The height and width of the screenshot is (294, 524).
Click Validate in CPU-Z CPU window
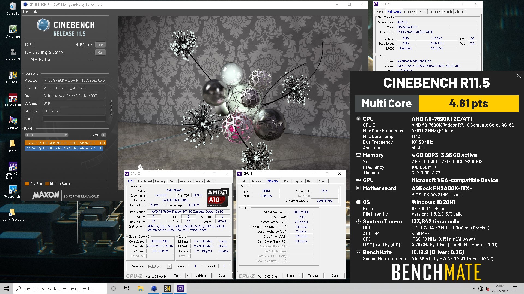(201, 275)
